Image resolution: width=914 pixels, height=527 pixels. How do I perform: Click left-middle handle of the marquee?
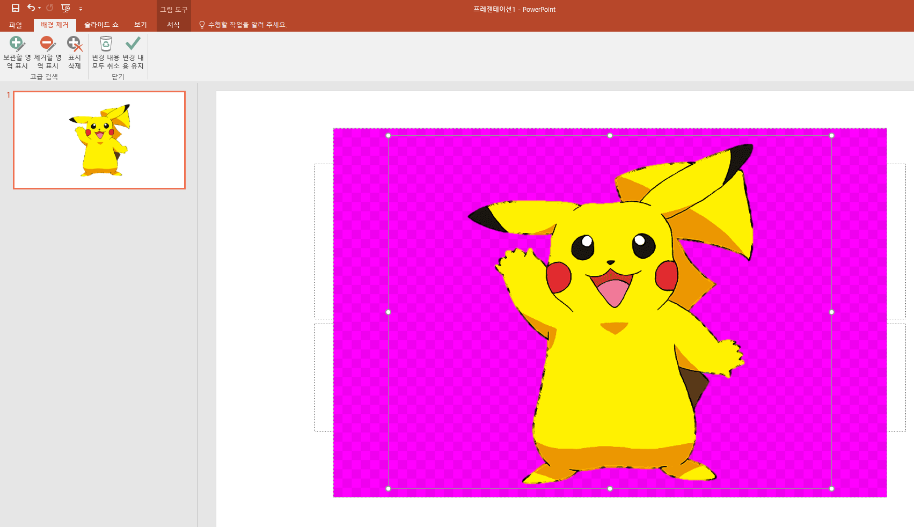click(389, 312)
